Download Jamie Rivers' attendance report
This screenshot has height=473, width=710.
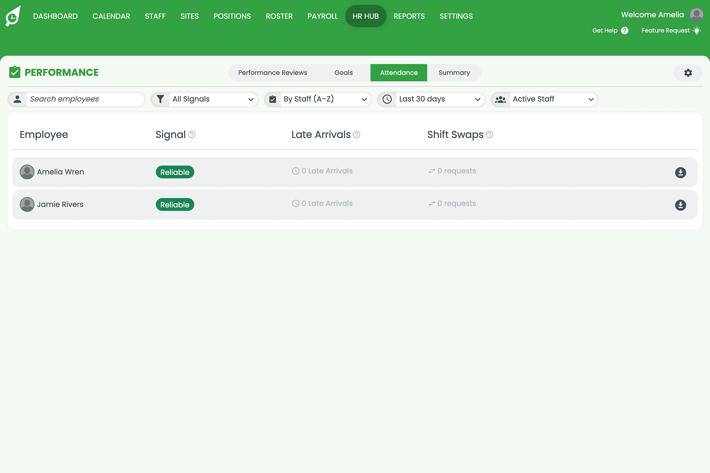pyautogui.click(x=680, y=205)
